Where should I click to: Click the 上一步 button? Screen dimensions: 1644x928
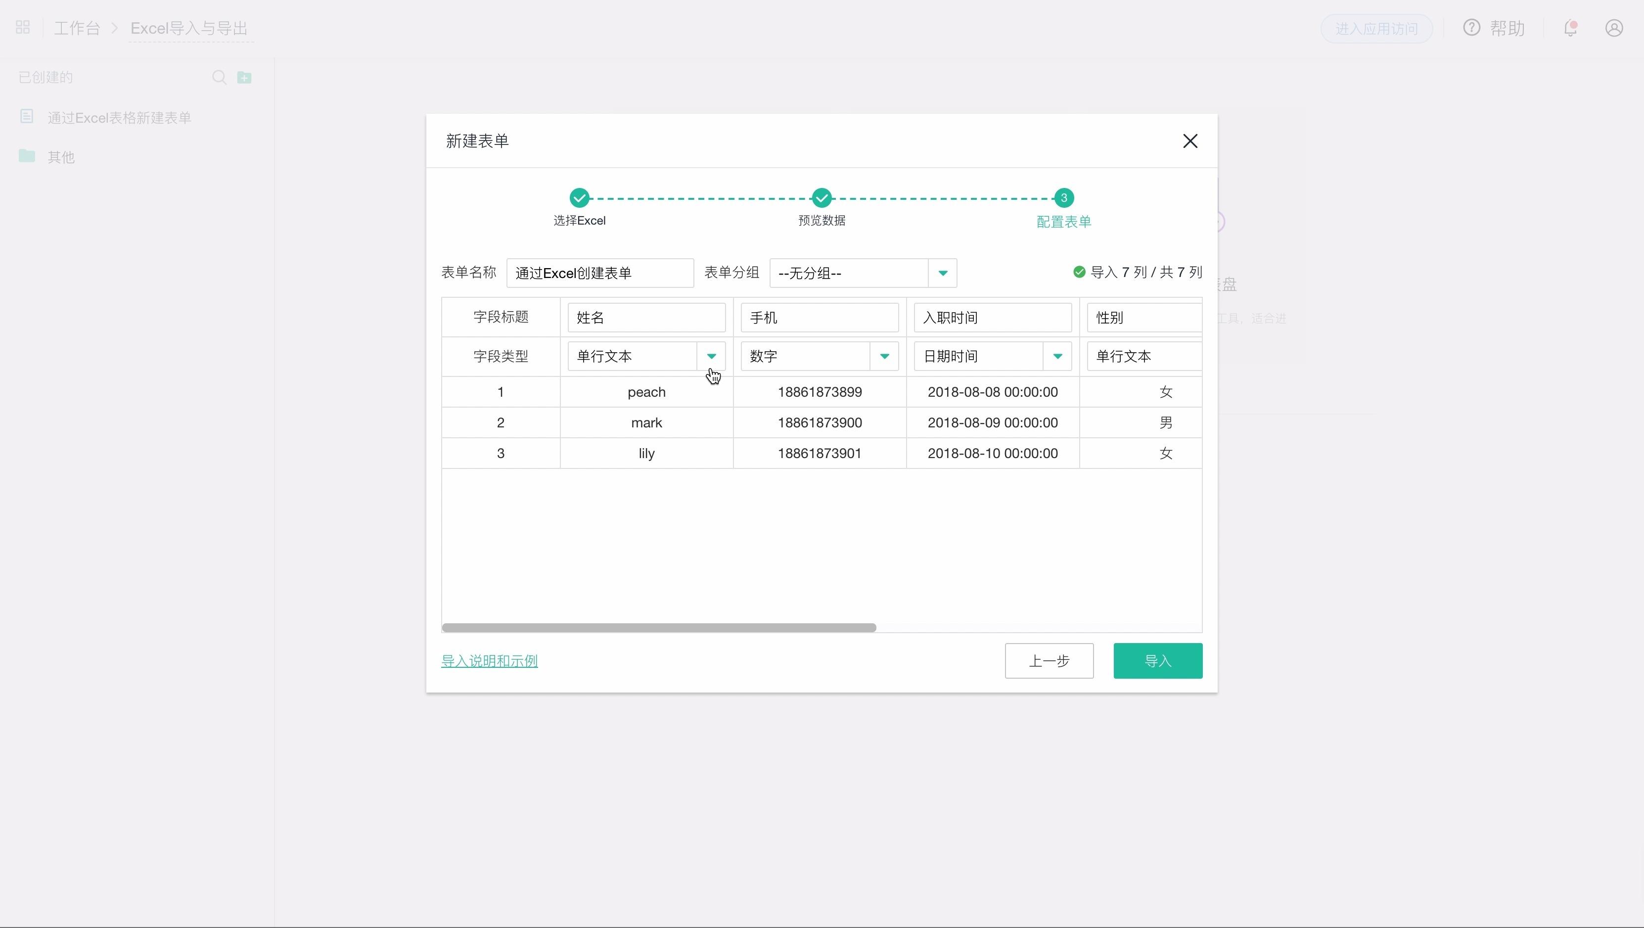click(x=1049, y=660)
